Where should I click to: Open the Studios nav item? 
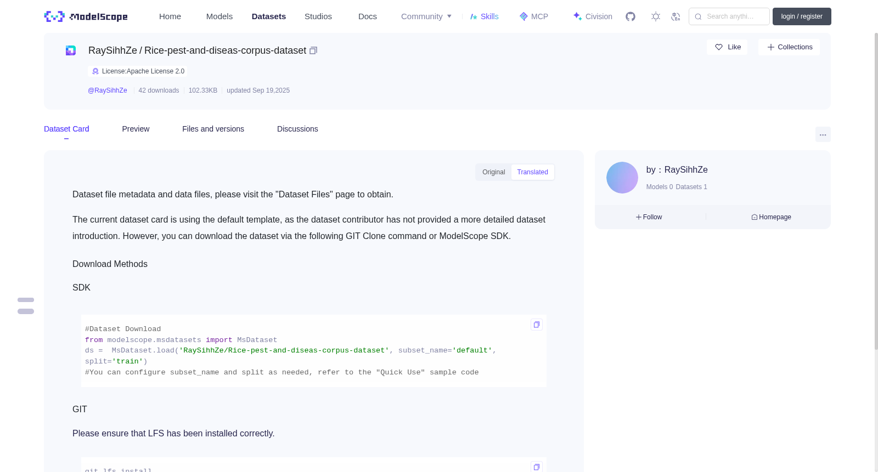click(318, 16)
